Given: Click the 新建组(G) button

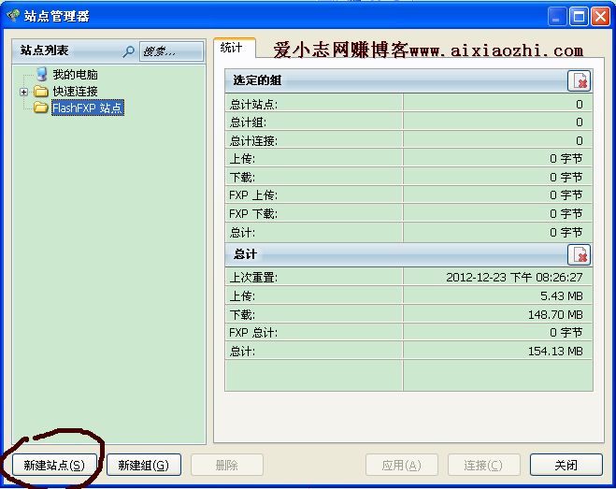Looking at the screenshot, I should click(x=143, y=465).
